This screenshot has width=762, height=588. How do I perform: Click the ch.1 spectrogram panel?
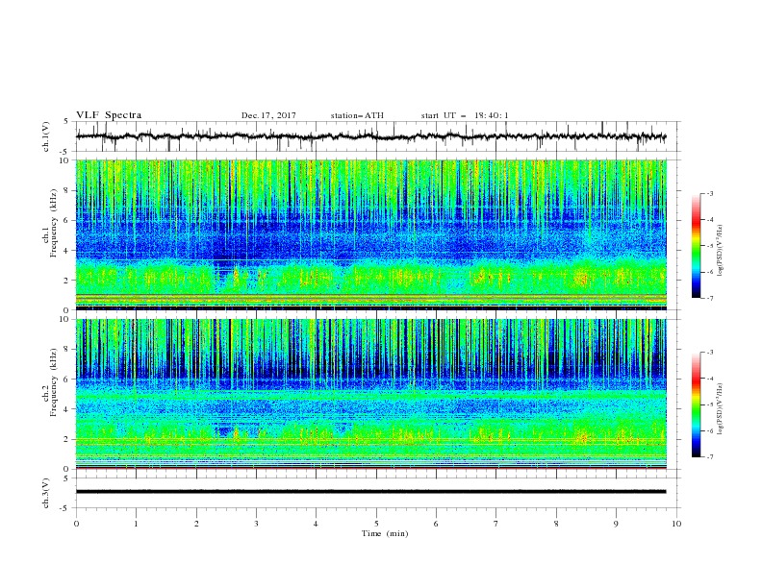coord(371,234)
